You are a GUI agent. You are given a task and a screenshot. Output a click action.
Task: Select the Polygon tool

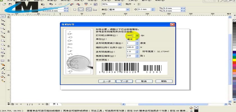coord(3,48)
